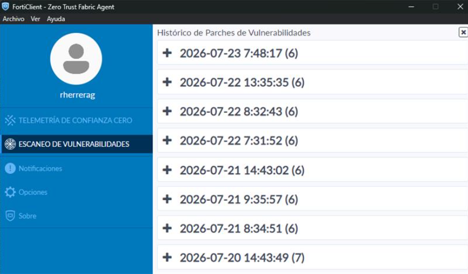
Task: Open the Sobre section label
Action: [28, 216]
